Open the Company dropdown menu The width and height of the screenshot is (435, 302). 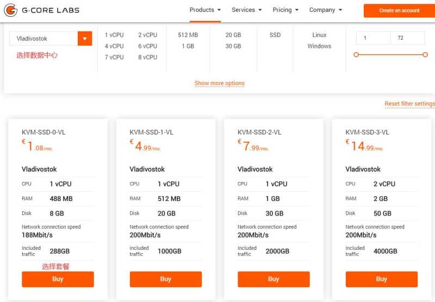pyautogui.click(x=325, y=10)
